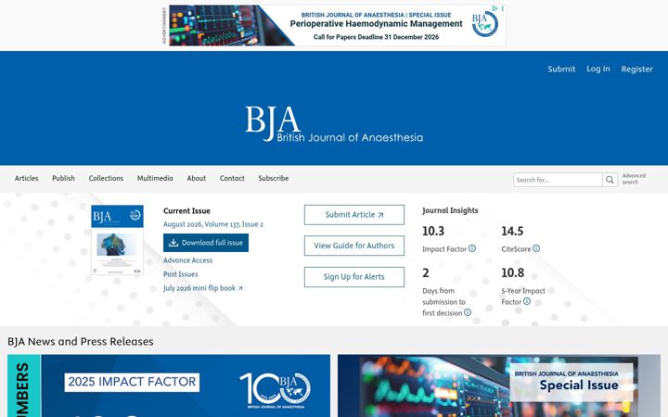668x417 pixels.
Task: Open the Collections menu
Action: (106, 178)
